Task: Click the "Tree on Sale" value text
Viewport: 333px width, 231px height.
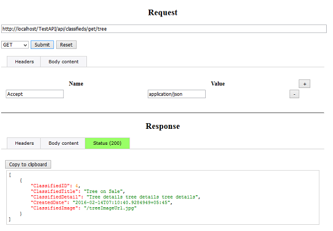Action: [x=103, y=191]
